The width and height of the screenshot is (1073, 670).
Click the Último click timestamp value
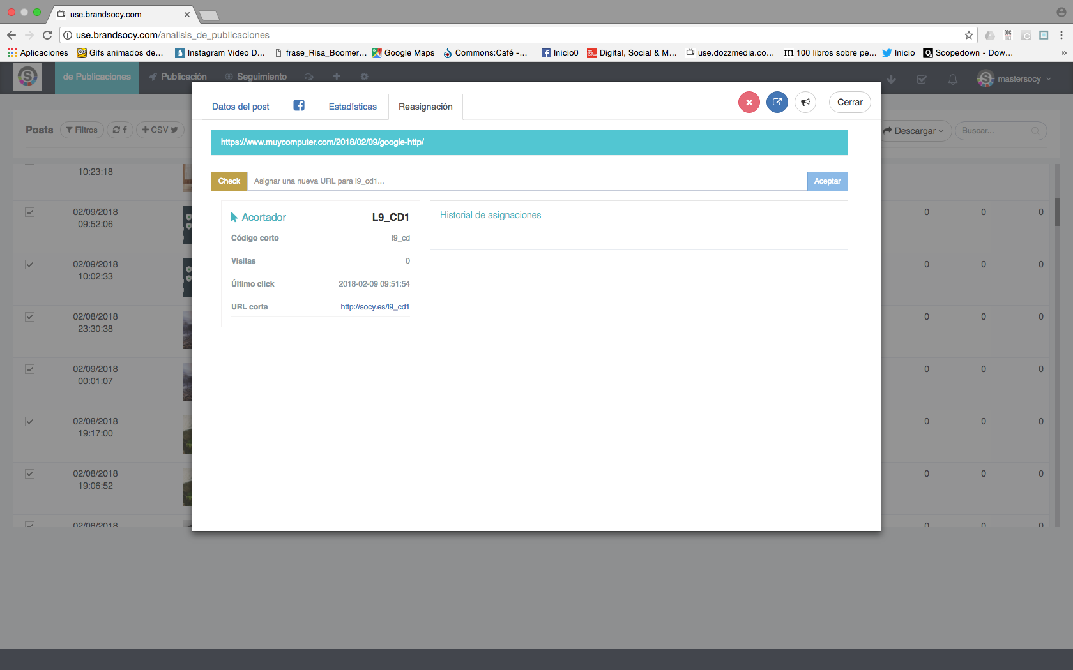coord(374,284)
